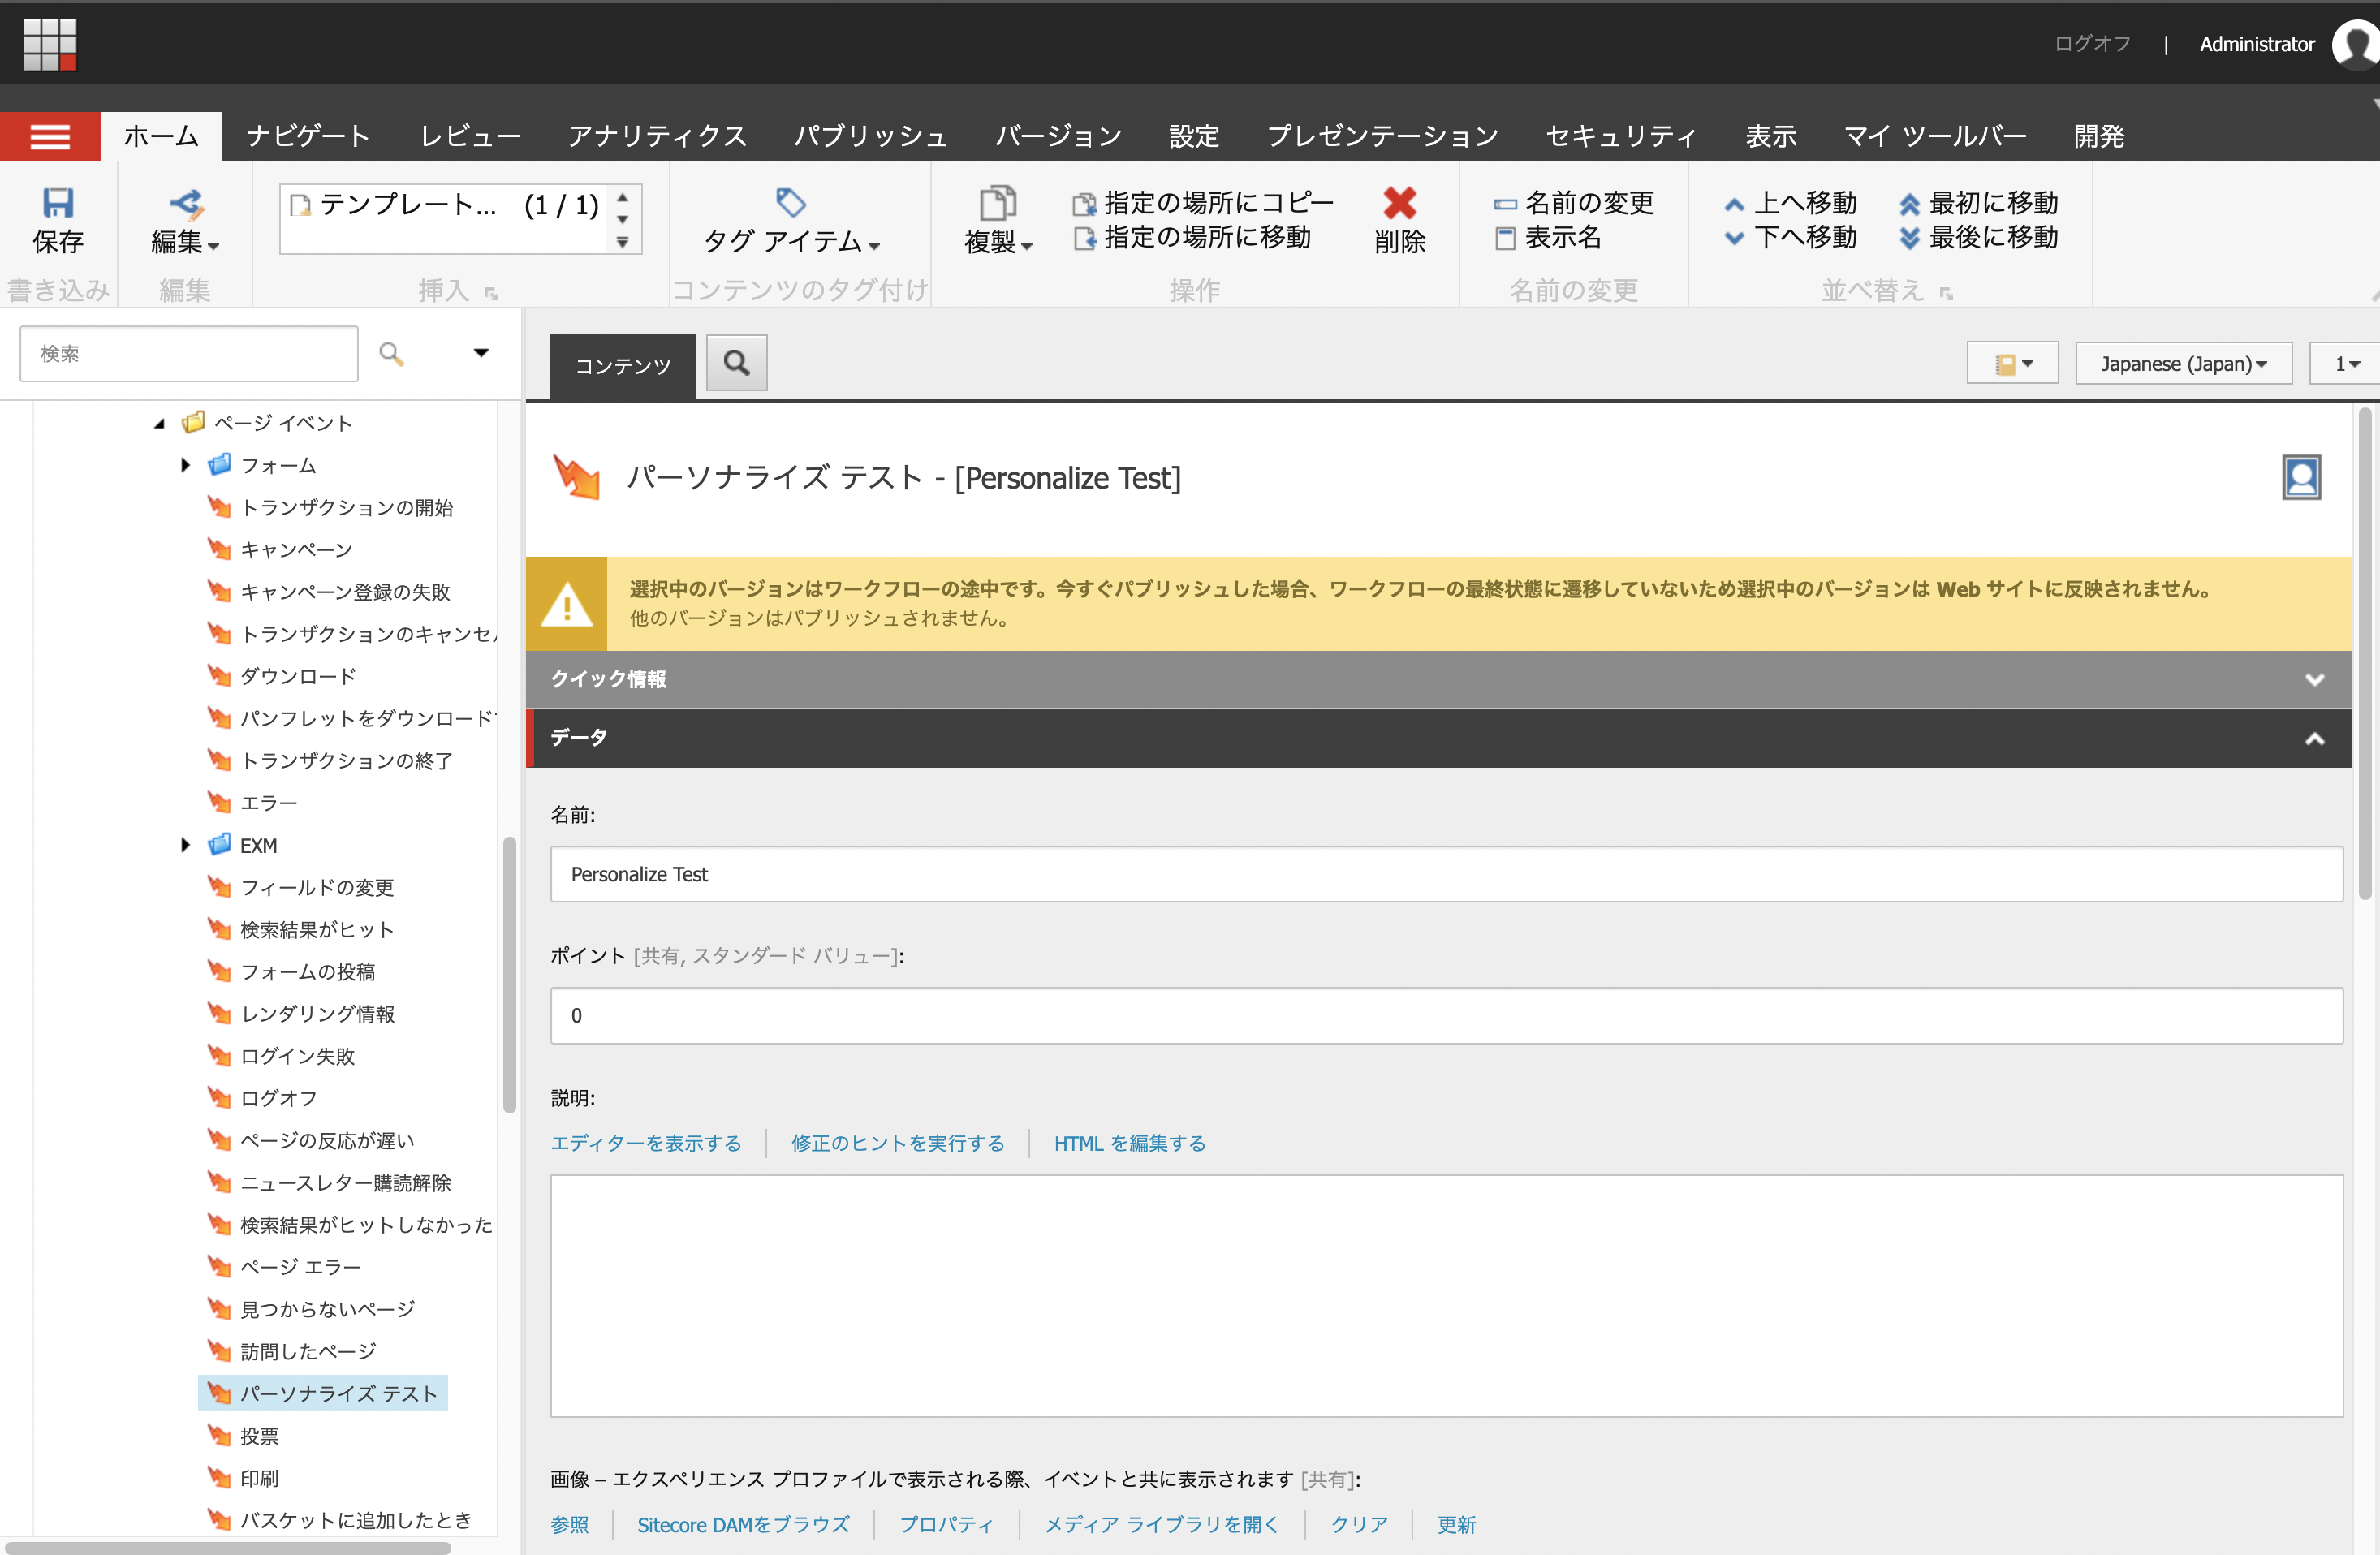Click Sitecore DAMをブラウズ link

[743, 1524]
